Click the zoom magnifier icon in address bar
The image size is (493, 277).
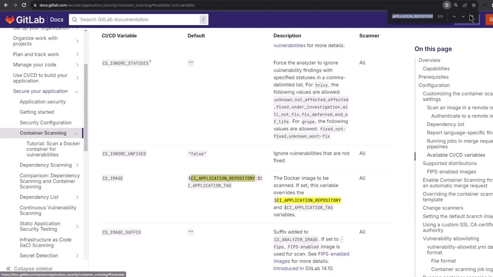click(x=456, y=5)
